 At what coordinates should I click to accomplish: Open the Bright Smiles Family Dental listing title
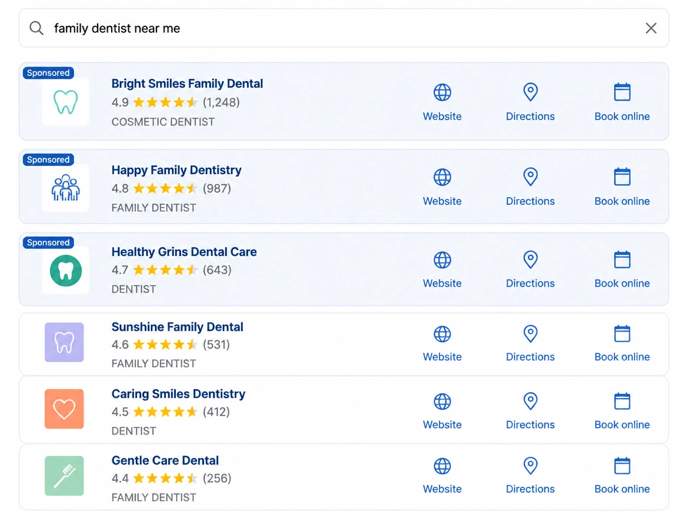tap(187, 84)
